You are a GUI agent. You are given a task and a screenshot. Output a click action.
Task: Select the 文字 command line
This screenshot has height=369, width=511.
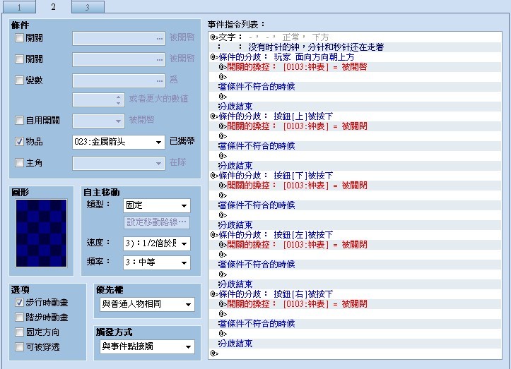(x=356, y=37)
